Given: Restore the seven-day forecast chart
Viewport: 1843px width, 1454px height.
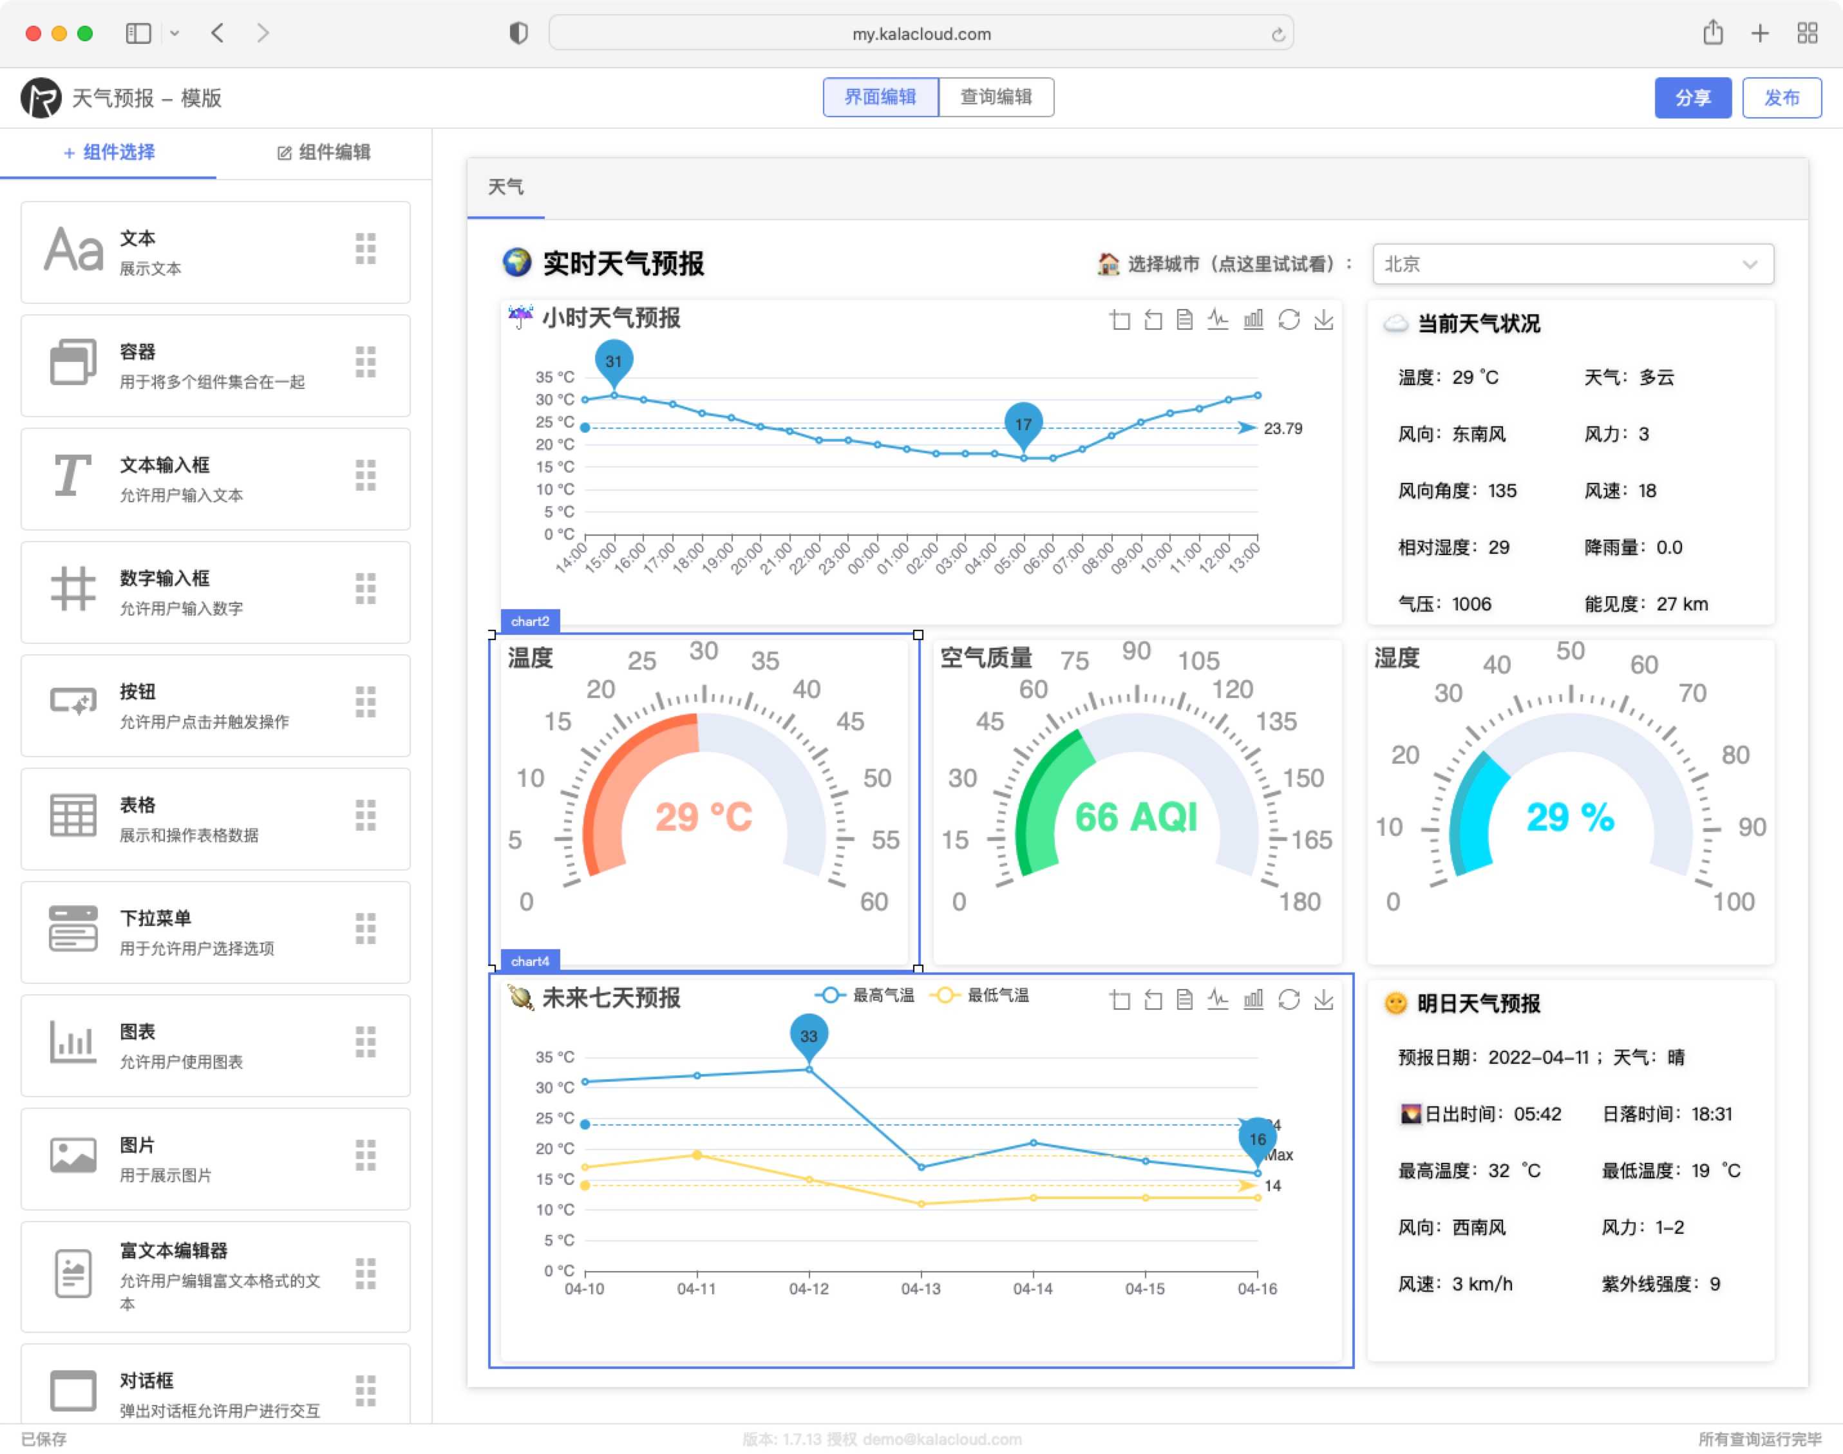Looking at the screenshot, I should point(1289,999).
